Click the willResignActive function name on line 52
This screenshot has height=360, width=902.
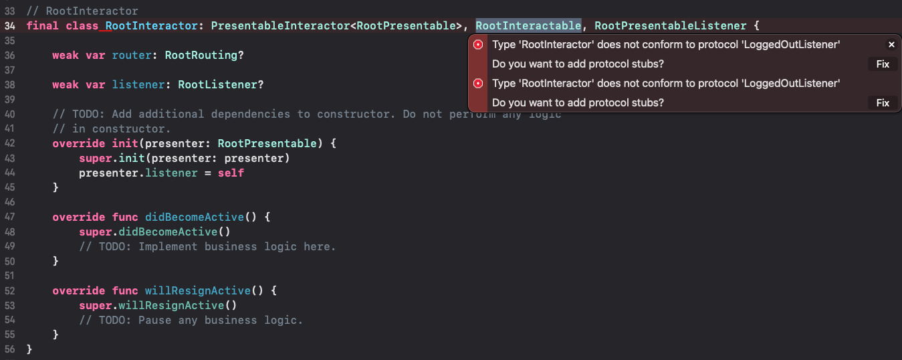pyautogui.click(x=198, y=291)
